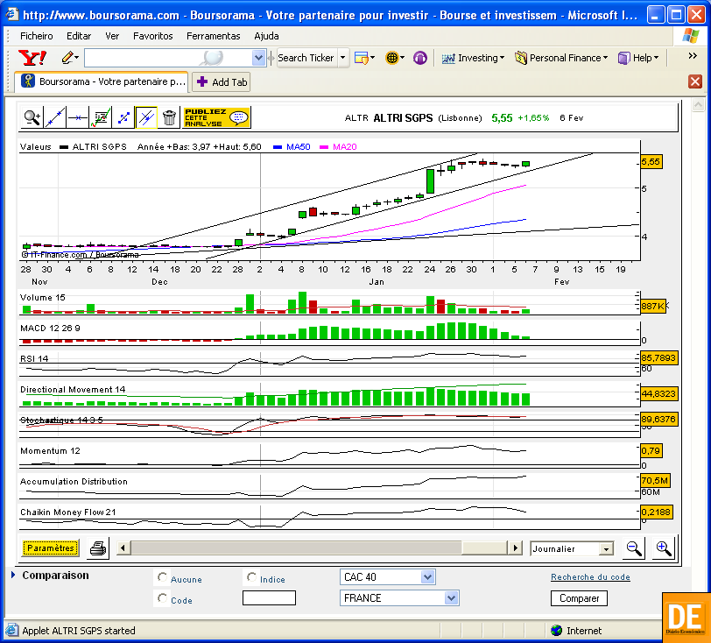
Task: Zoom out the chart with minus magnifier
Action: (x=633, y=548)
